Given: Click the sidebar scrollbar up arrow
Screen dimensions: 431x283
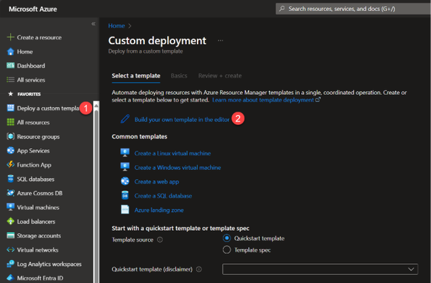Looking at the screenshot, I should click(x=96, y=105).
